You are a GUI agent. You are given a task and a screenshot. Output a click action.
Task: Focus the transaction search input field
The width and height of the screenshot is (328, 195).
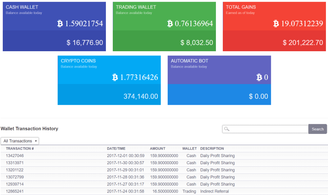265,129
